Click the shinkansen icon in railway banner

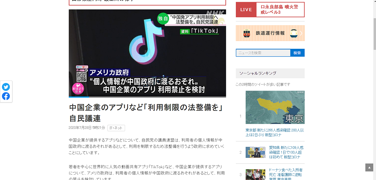294,33
